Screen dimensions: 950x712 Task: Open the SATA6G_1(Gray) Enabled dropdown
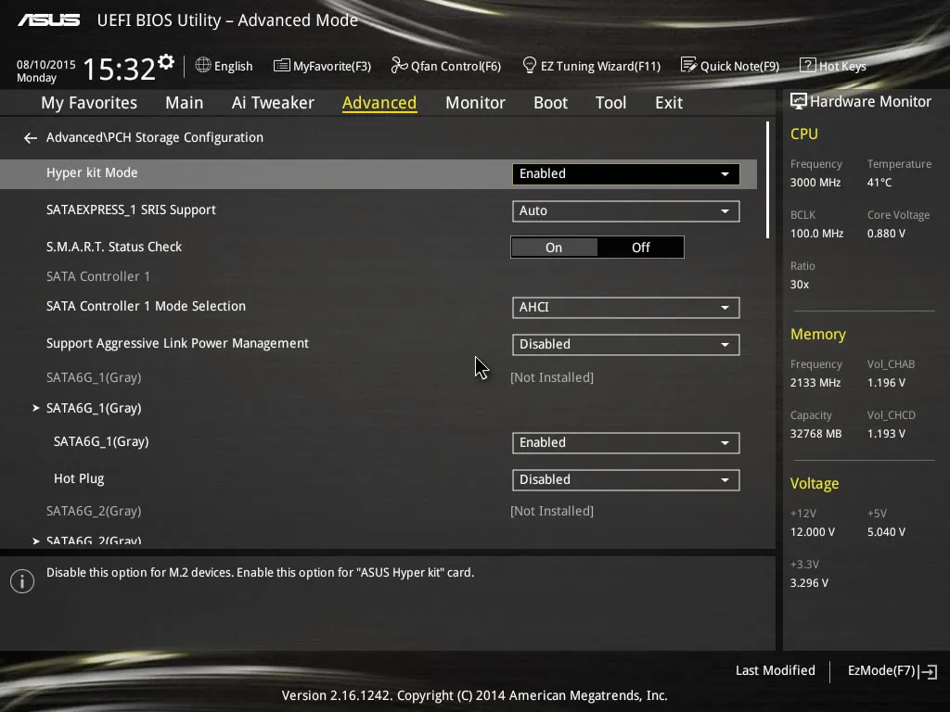[625, 442]
